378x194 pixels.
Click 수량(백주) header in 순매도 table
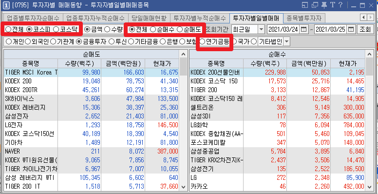pos(79,64)
